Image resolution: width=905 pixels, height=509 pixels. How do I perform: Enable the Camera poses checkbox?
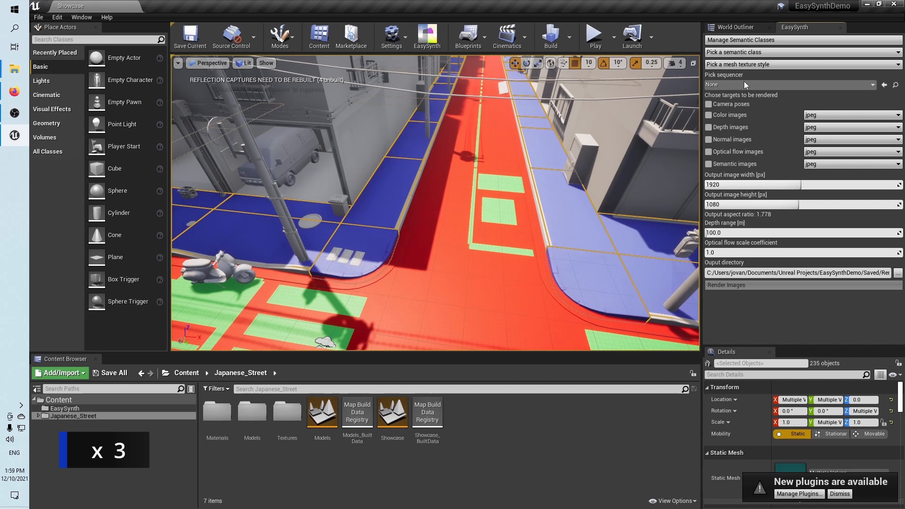pos(708,104)
